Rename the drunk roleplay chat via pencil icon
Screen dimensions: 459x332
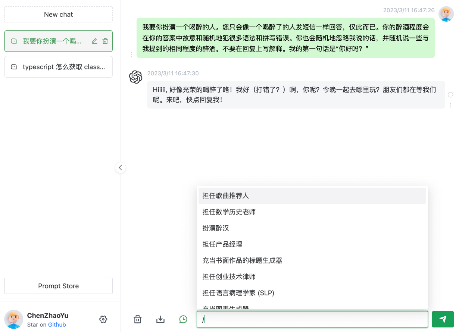(94, 41)
